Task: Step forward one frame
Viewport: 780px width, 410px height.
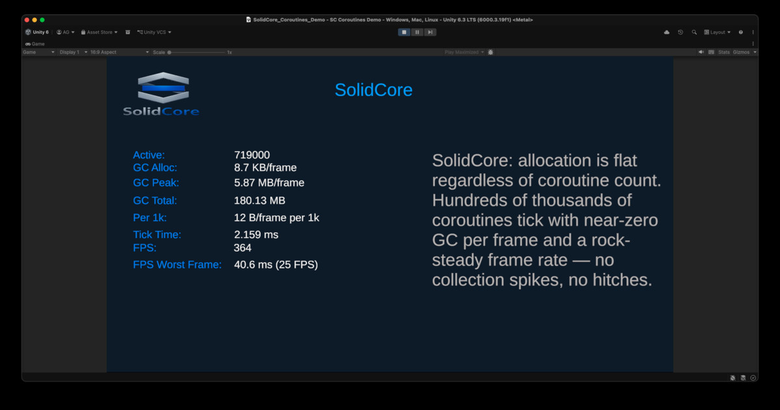Action: [430, 32]
